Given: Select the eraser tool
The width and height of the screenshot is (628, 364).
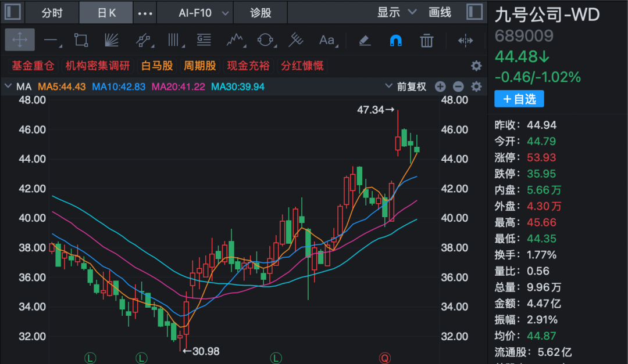Looking at the screenshot, I should click(x=365, y=40).
